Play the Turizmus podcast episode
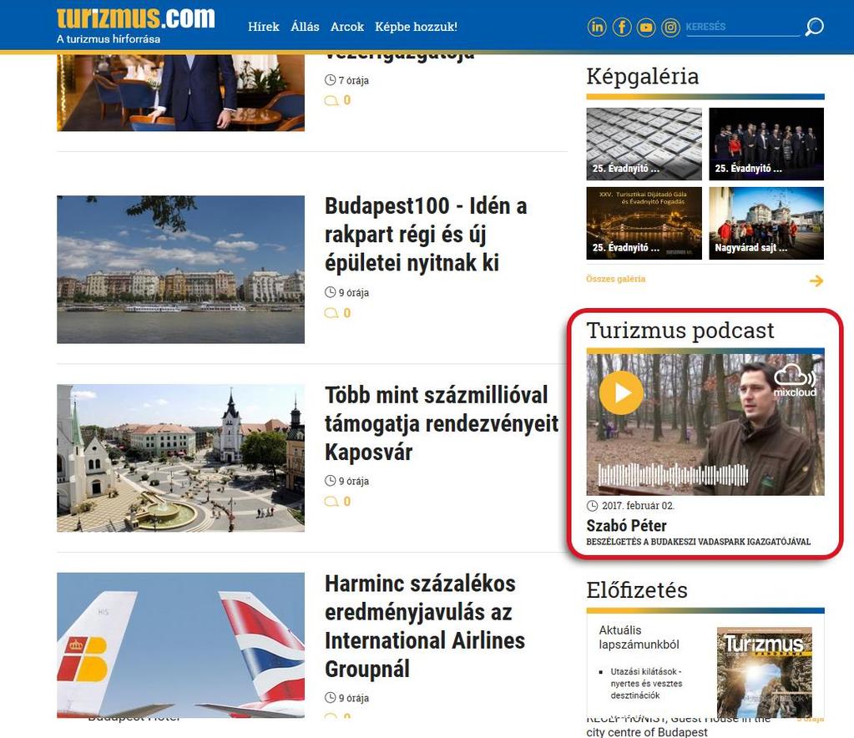Viewport: 854px width, 738px height. [x=621, y=392]
